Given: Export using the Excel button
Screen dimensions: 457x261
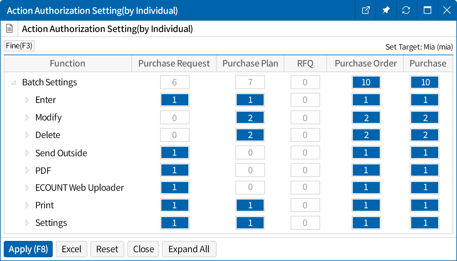Looking at the screenshot, I should 72,249.
